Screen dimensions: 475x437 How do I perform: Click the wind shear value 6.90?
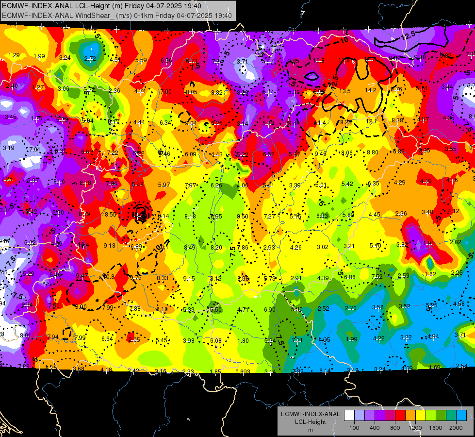pyautogui.click(x=270, y=309)
